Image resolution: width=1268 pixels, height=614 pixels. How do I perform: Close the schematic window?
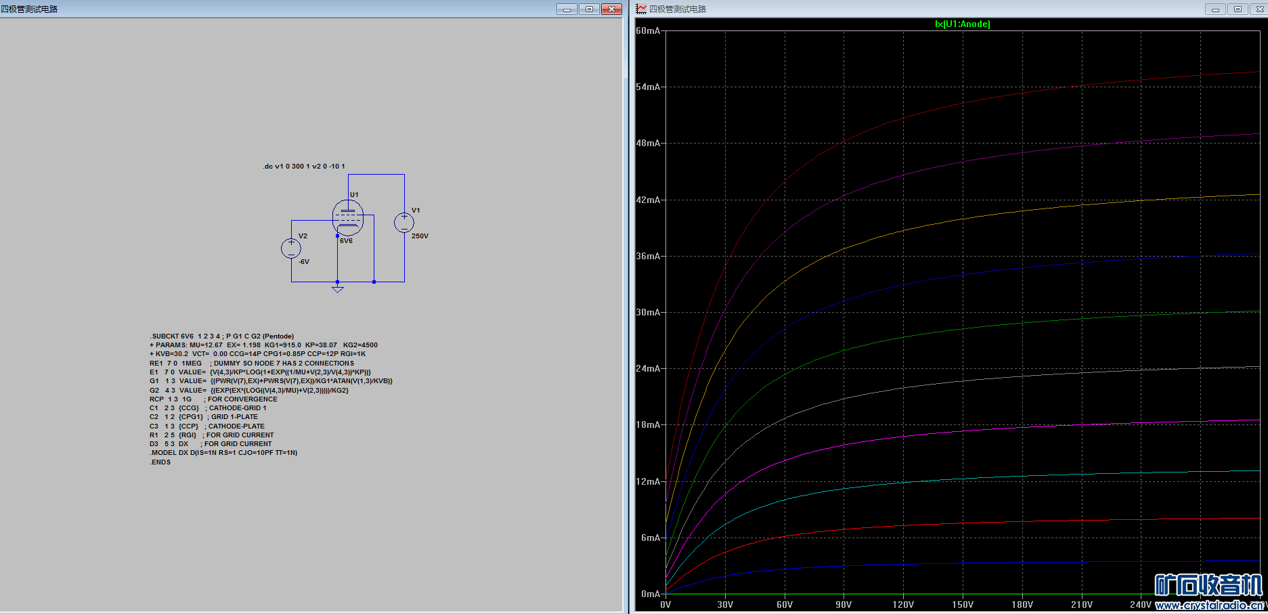(x=611, y=9)
